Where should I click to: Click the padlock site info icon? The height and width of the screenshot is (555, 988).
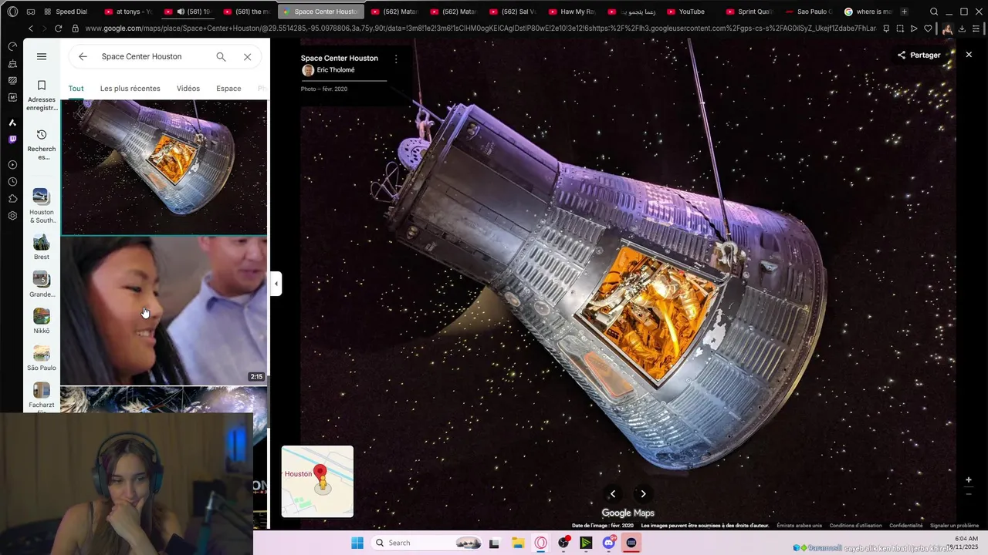point(75,29)
